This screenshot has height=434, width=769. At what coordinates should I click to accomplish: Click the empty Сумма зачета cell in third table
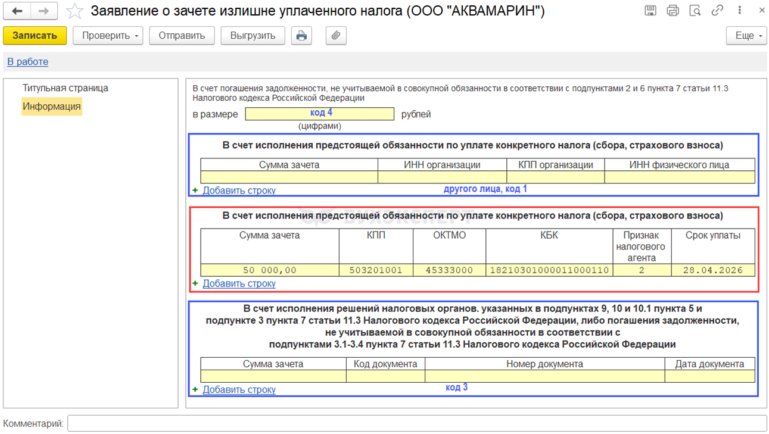point(273,376)
